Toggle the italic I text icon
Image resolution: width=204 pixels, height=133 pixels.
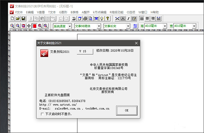tap(129, 19)
